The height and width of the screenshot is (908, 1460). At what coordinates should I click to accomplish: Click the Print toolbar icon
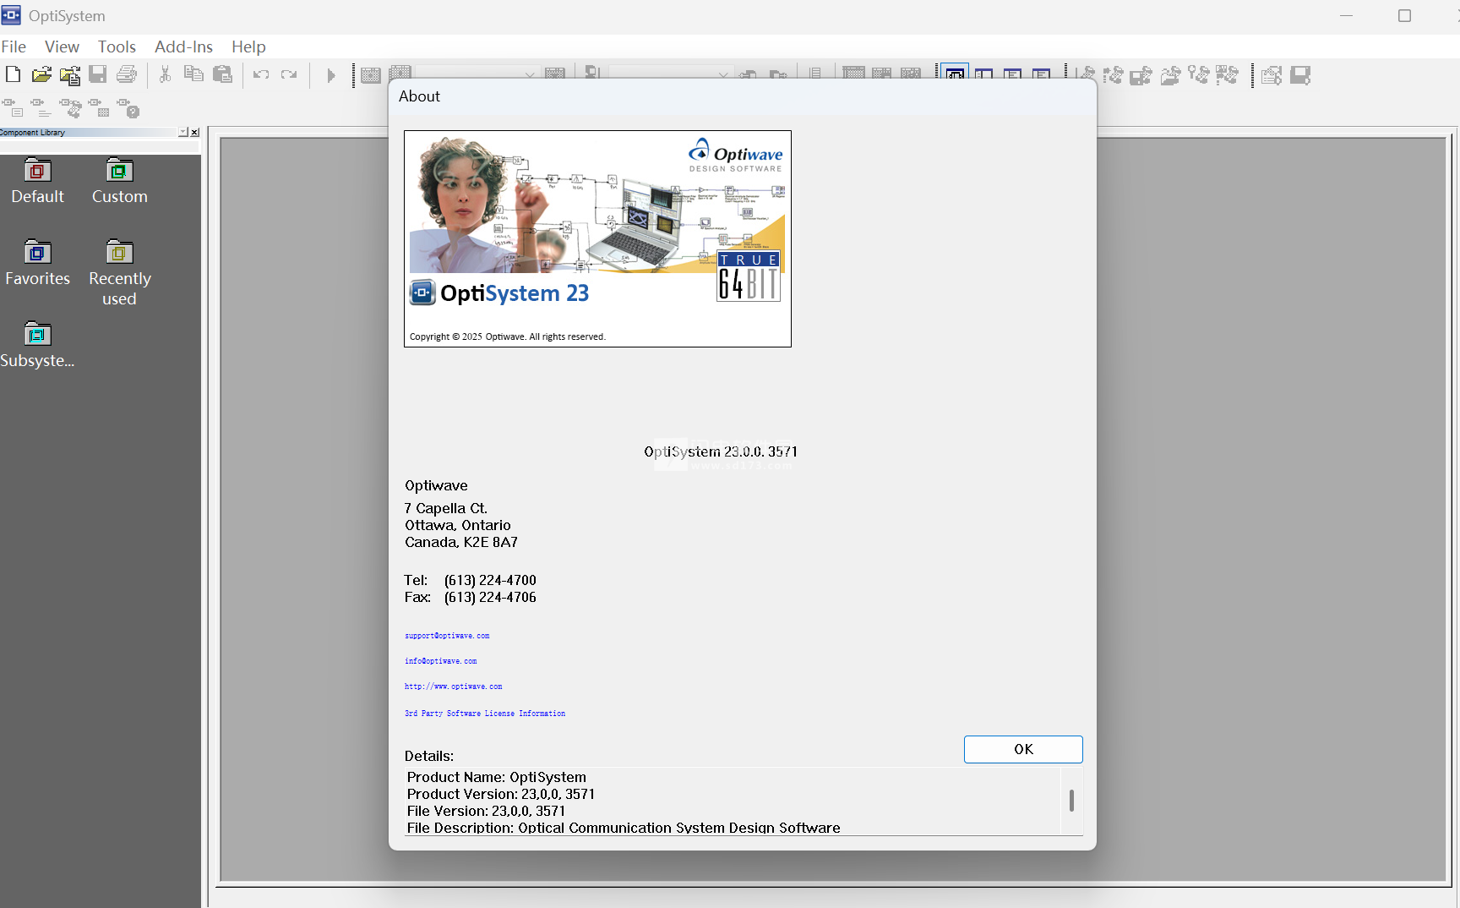click(127, 74)
